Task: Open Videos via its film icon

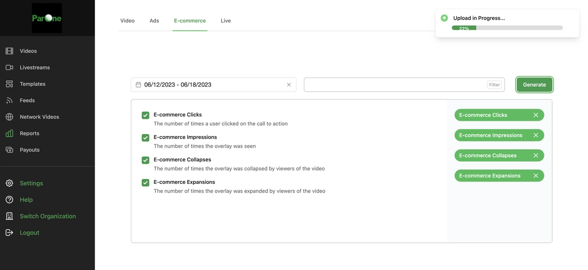Action: click(9, 51)
